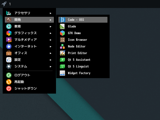This screenshot has width=160, height=120.
Task: Click the インターネット globe icon
Action: (9, 46)
